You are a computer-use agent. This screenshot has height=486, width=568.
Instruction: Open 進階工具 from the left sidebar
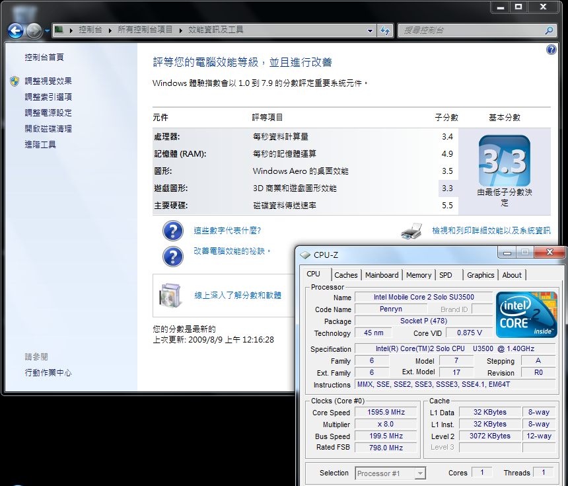coord(40,145)
